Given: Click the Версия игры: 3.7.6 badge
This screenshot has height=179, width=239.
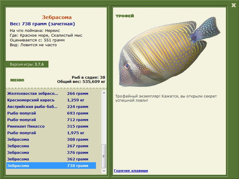Looking at the screenshot, I should [27, 64].
